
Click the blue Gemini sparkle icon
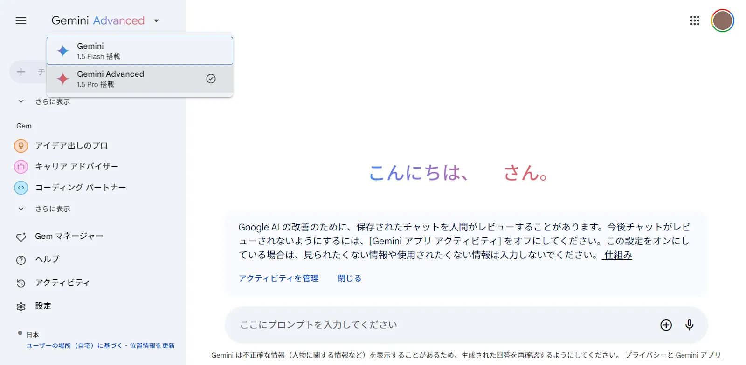point(63,51)
